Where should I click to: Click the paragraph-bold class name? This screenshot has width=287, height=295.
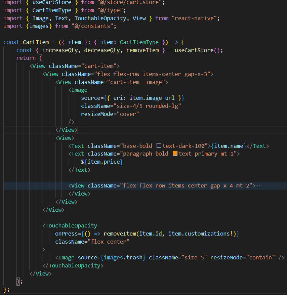tap(146, 154)
